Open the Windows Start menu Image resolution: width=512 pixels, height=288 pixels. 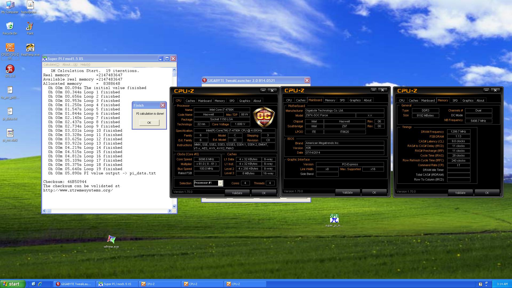[13, 284]
